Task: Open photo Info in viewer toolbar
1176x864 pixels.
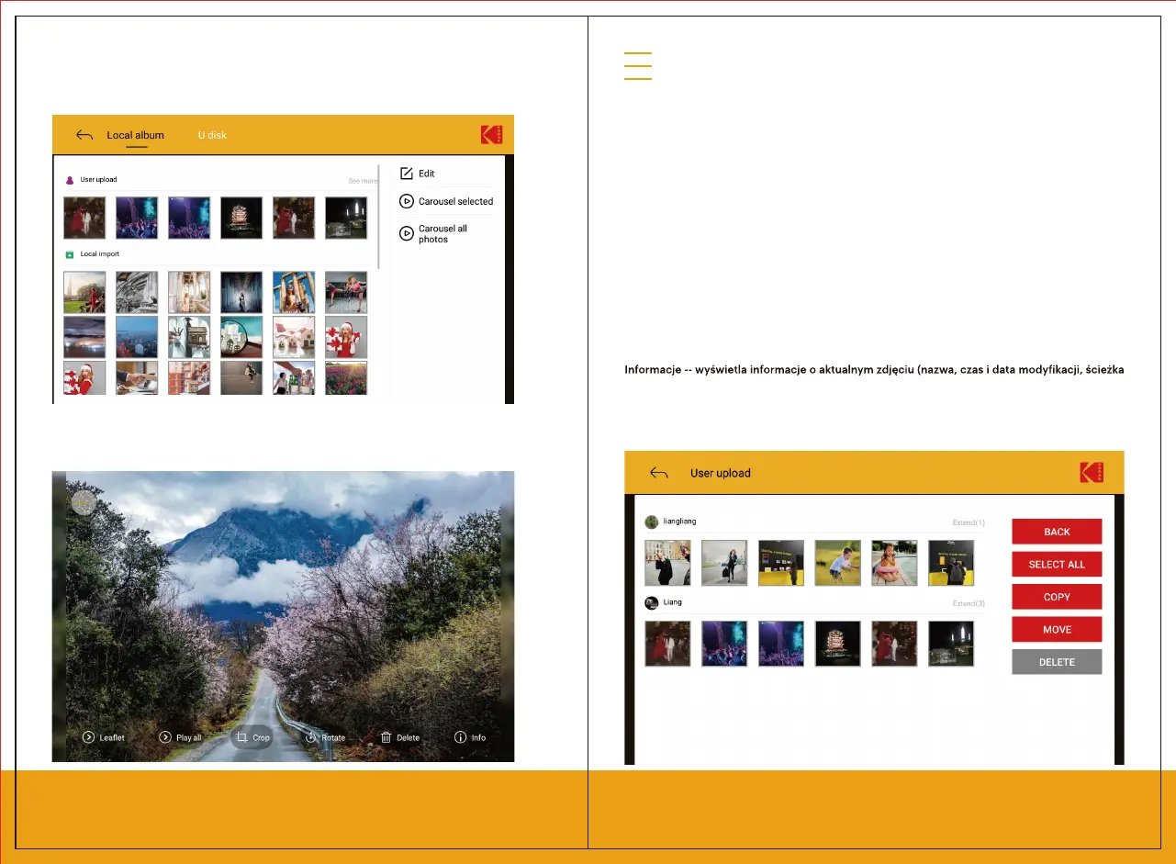Action: 470,737
